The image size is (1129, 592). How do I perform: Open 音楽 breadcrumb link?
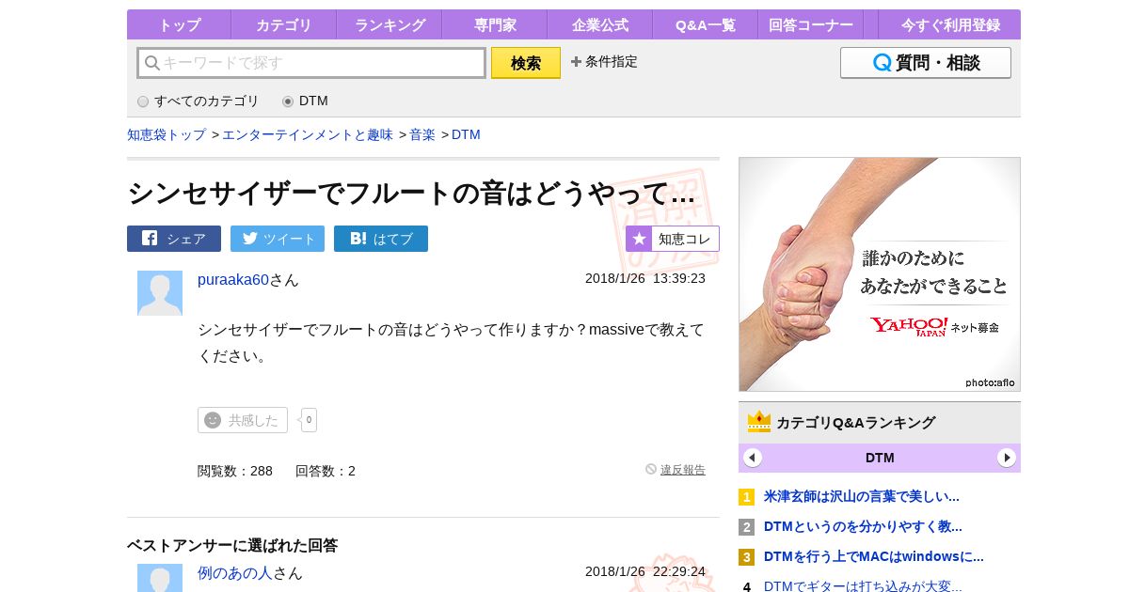[x=422, y=134]
